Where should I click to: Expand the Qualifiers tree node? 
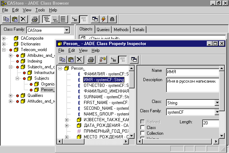[10, 96]
